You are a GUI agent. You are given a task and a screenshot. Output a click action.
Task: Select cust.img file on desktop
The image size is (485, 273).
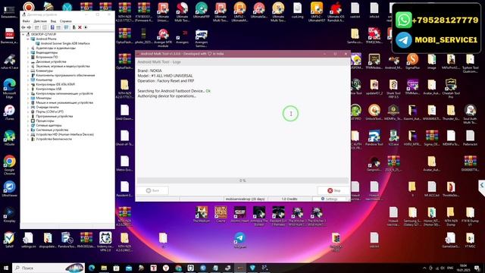pyautogui.click(x=297, y=10)
